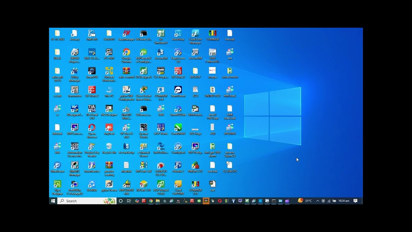Select the WELDING desktop icon
The image size is (412, 232).
coord(229,129)
